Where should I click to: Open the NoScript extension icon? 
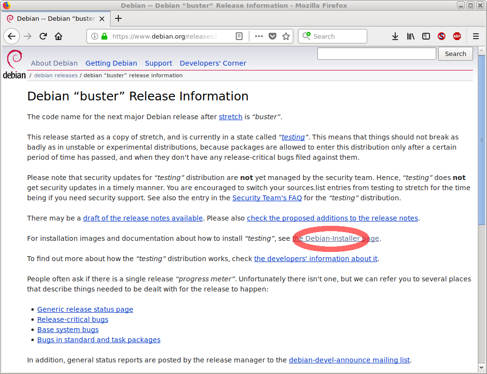pos(442,36)
